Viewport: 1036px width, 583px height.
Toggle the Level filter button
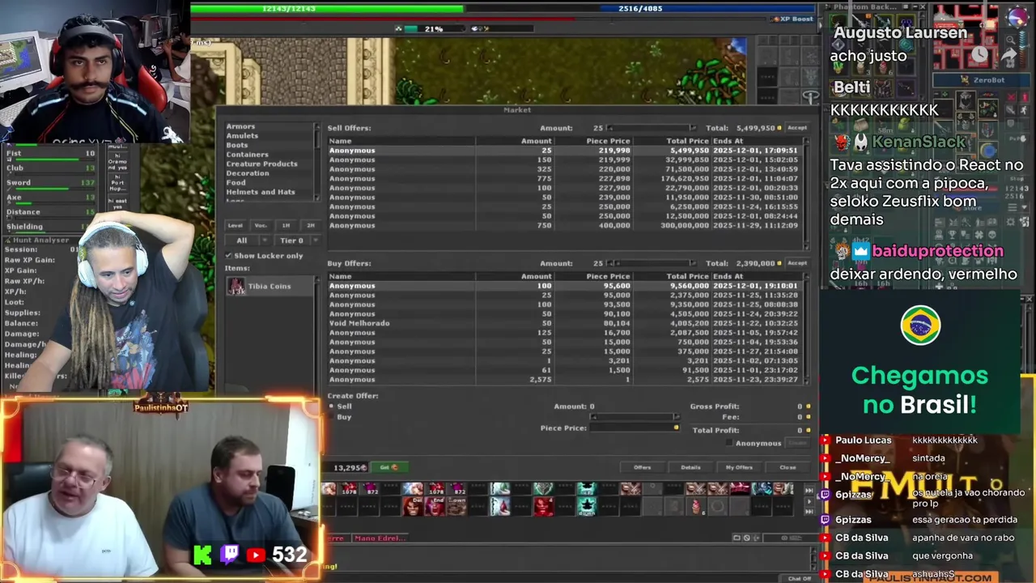[x=236, y=225]
